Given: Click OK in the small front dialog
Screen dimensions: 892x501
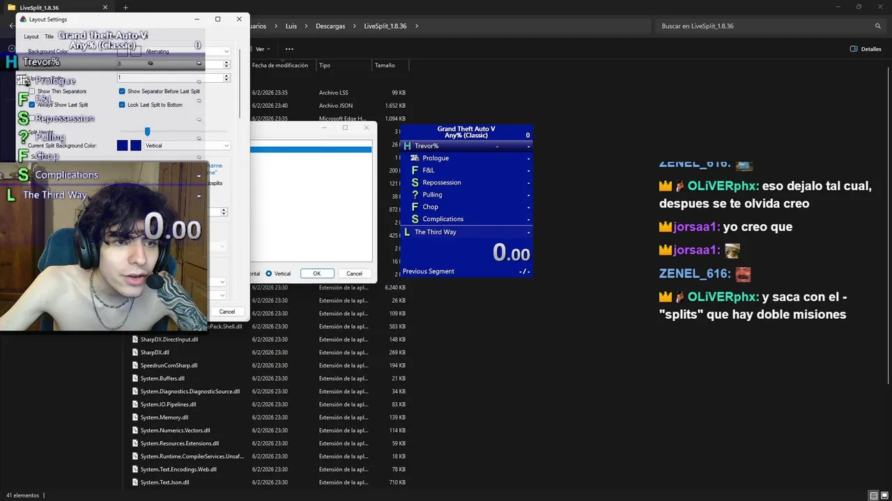Looking at the screenshot, I should [x=317, y=273].
